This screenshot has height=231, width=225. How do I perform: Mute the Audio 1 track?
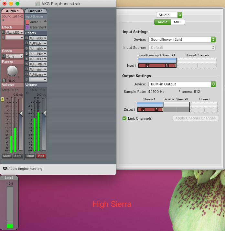point(7,156)
